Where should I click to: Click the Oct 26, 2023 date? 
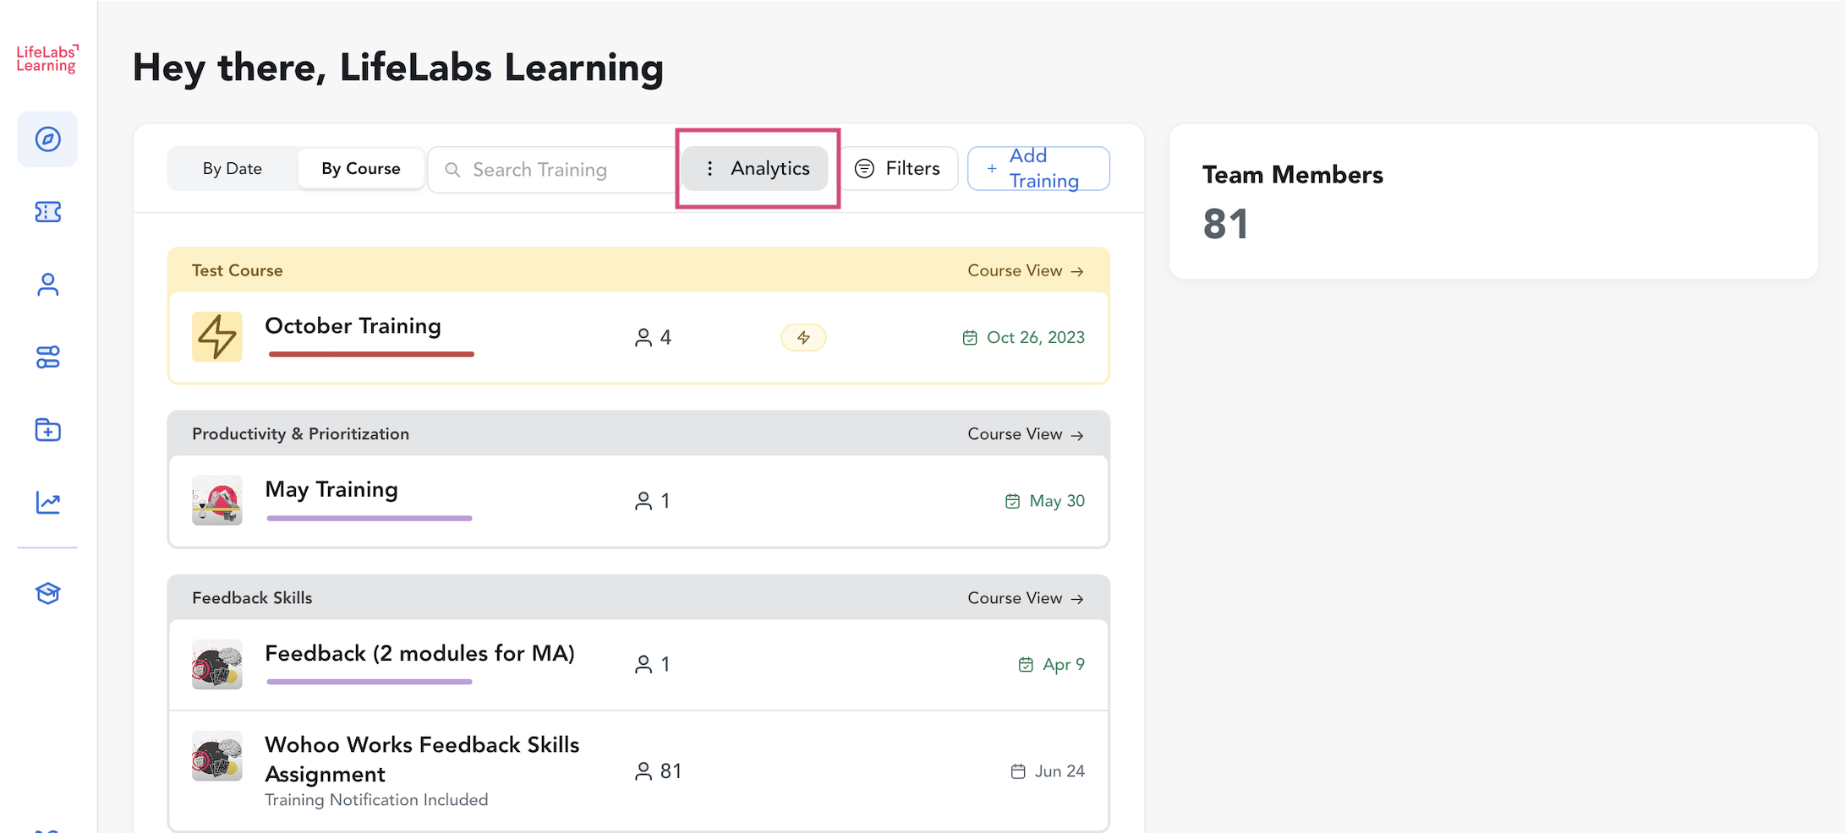pyautogui.click(x=1036, y=338)
